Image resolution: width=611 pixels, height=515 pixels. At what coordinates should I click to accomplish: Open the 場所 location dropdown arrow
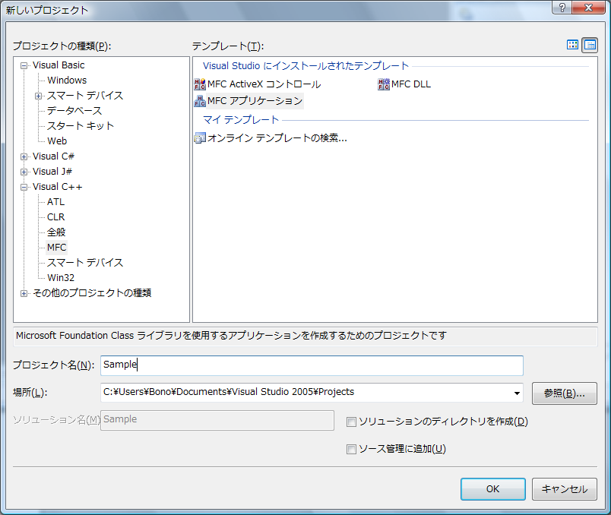[517, 393]
